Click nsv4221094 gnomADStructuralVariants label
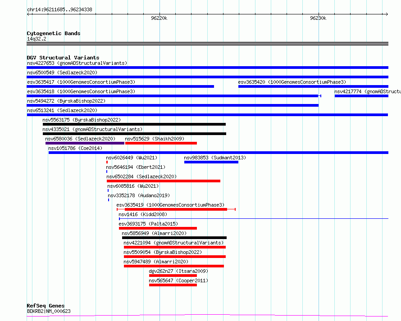This screenshot has height=321, width=401. tap(173, 243)
